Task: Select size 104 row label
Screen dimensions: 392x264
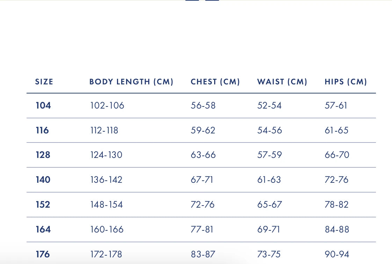Action: pos(43,105)
